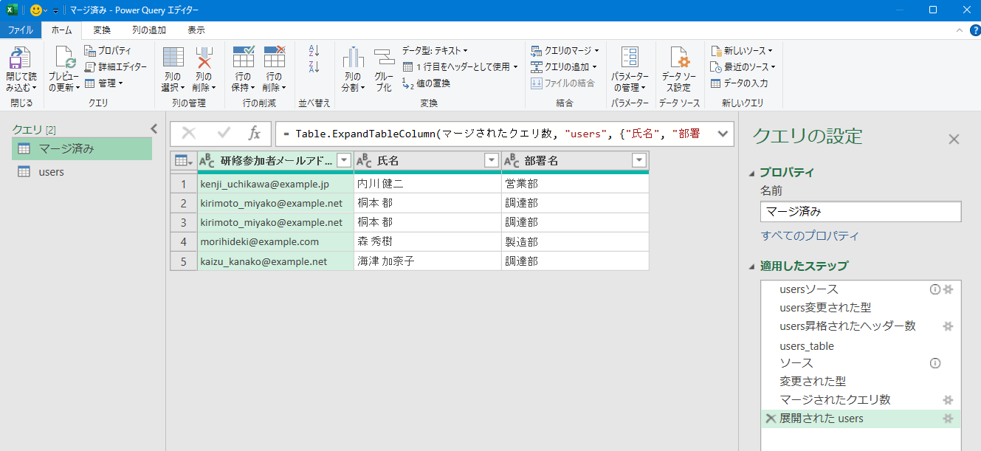This screenshot has width=981, height=451.
Task: Open filter dropdown of 研修参加者メールアドレス column
Action: pos(343,160)
